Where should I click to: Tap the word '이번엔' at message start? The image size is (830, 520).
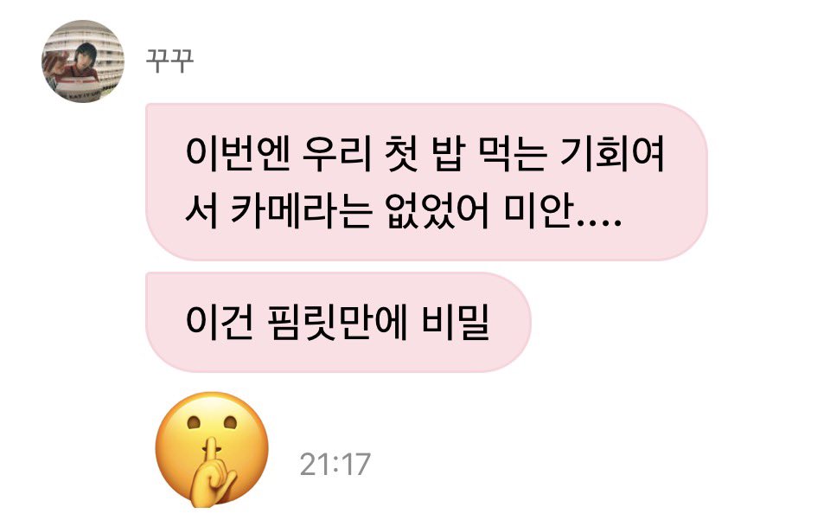(238, 153)
